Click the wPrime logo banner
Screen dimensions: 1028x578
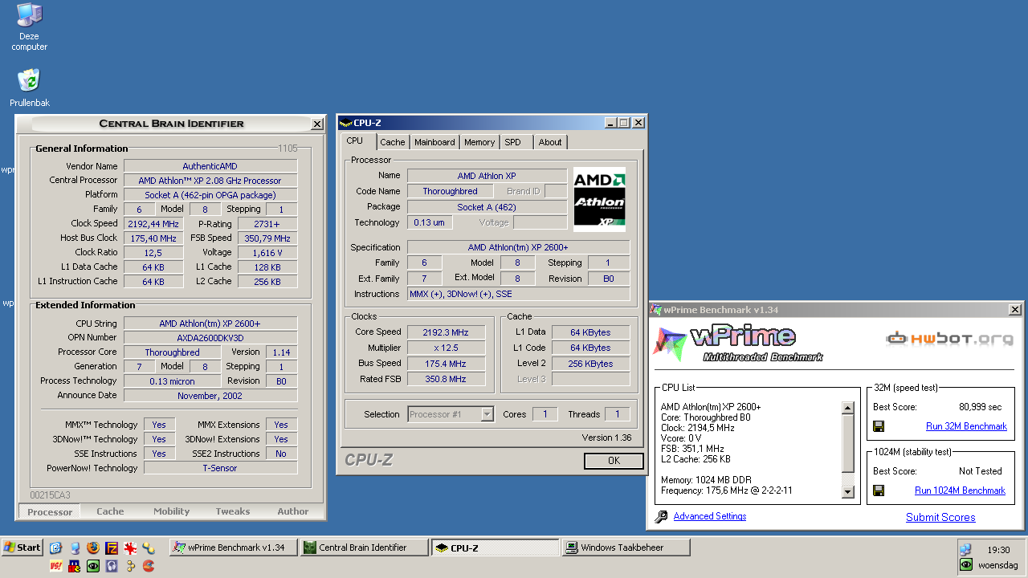click(737, 344)
